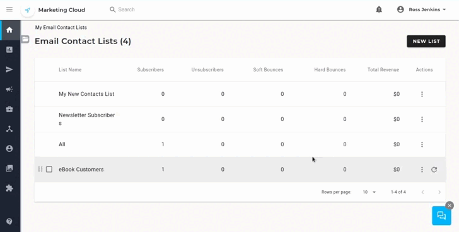Click the 1-4 of 4 pagination text
Screen dimensions: 459x232
point(398,192)
